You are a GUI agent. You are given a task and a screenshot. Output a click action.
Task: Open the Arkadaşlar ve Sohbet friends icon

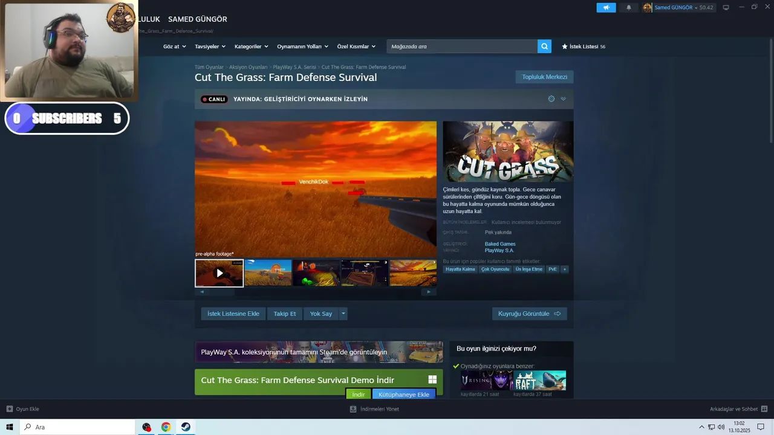(764, 409)
